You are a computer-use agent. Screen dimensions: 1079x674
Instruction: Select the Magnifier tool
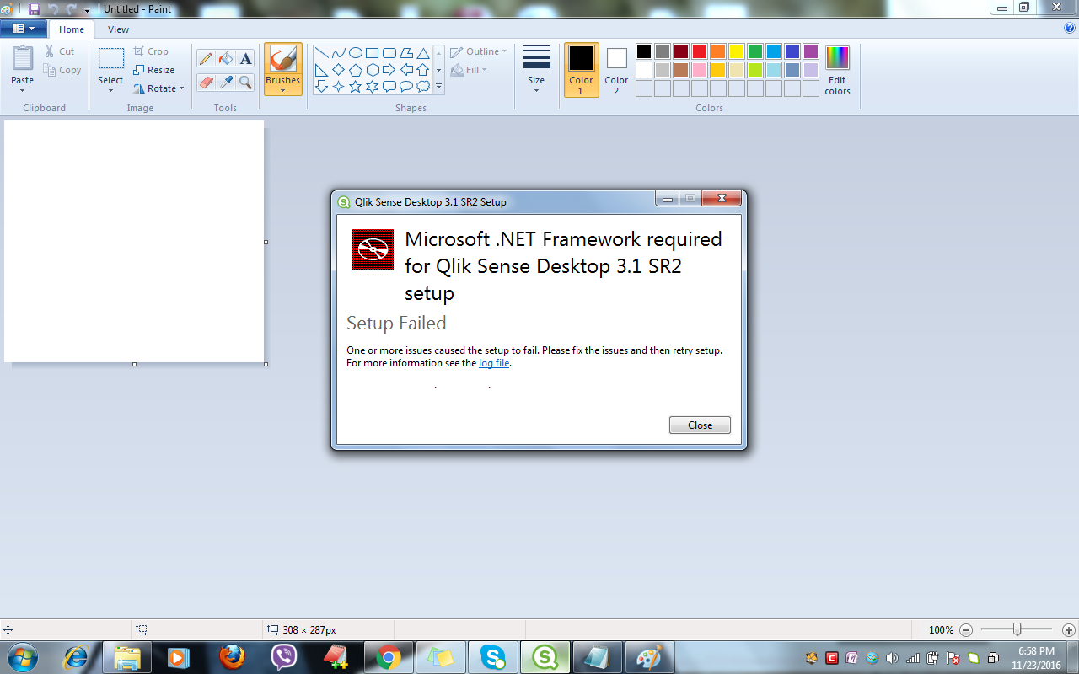245,82
